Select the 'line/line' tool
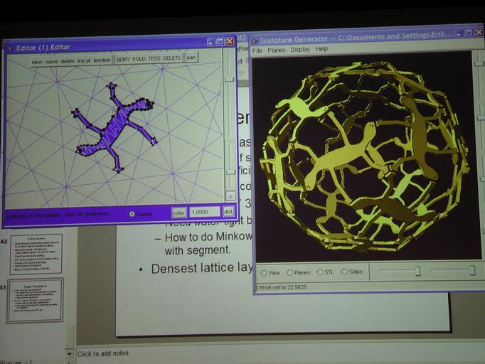485x364 pixels. (102, 60)
